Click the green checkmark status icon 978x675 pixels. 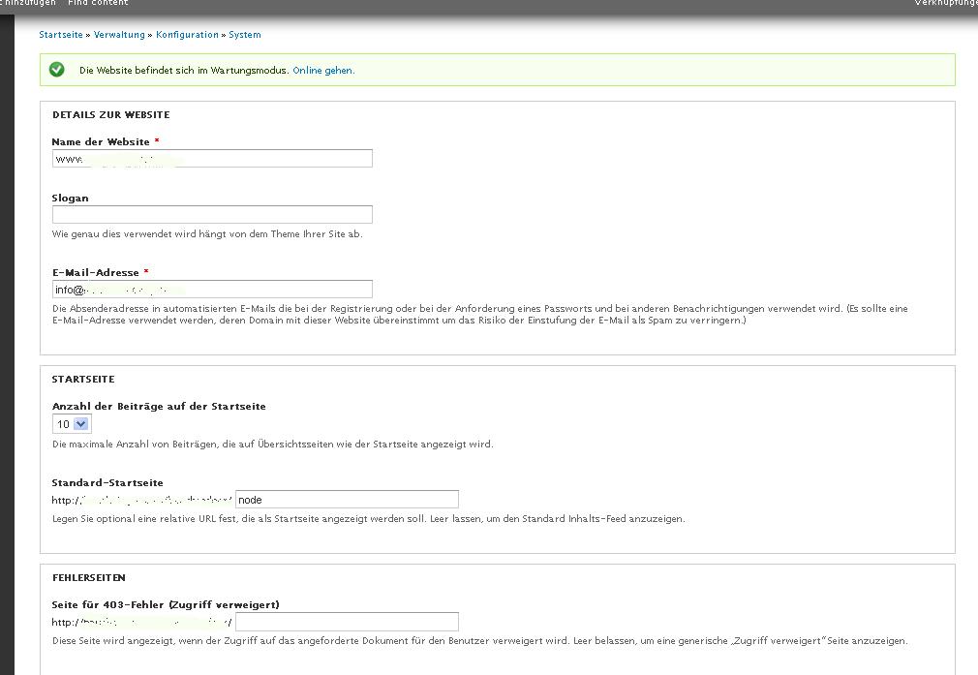57,70
